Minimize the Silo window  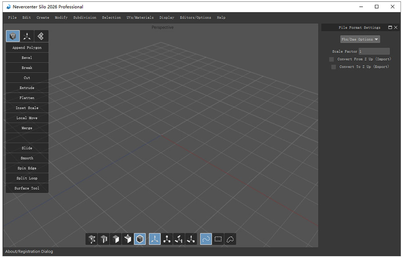361,7
